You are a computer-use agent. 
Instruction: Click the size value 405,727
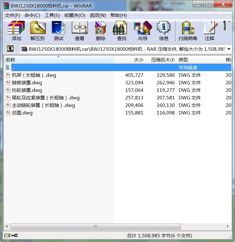click(x=134, y=75)
